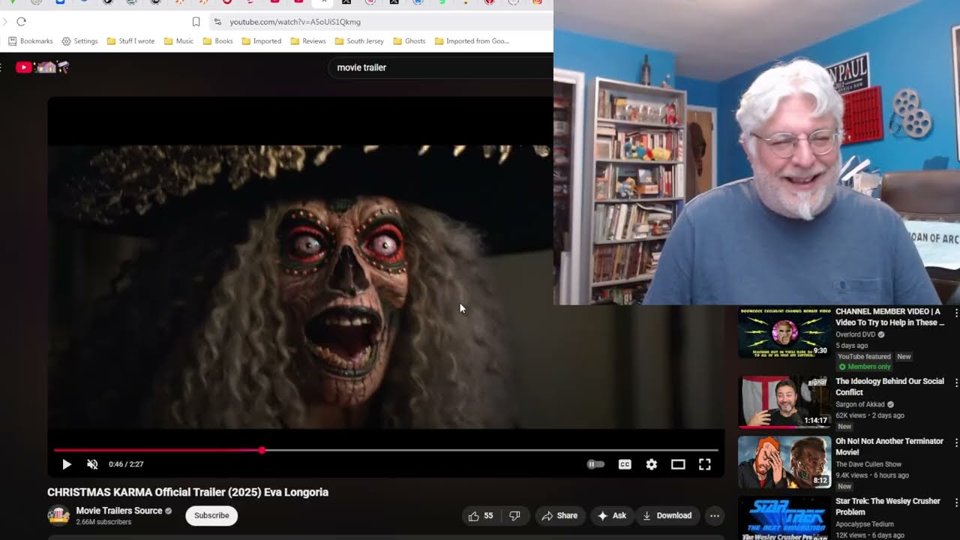Open The Dave Cullen Show channel link
Viewport: 960px width, 540px height.
pos(868,464)
